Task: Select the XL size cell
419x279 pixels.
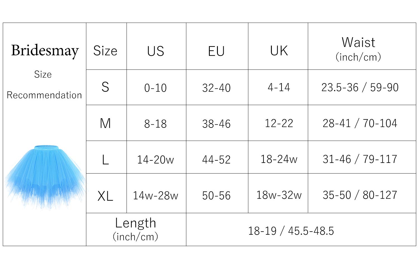Action: [105, 196]
